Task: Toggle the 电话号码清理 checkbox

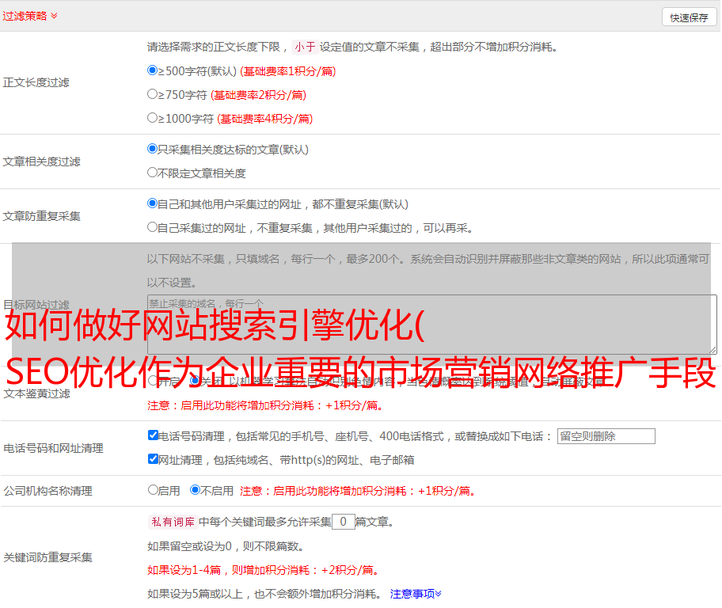Action: [x=154, y=435]
